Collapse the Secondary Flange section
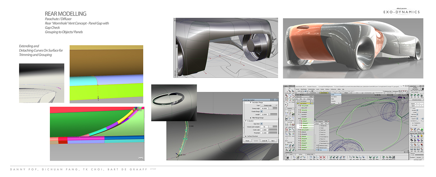 pos(251,103)
